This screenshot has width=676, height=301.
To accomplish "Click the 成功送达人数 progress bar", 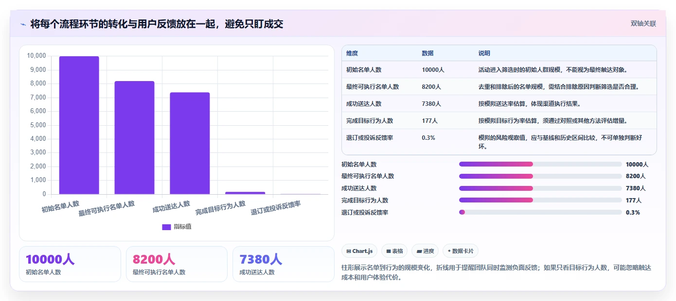I will (x=540, y=188).
